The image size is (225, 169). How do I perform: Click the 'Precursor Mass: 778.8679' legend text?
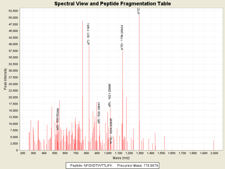(x=138, y=165)
